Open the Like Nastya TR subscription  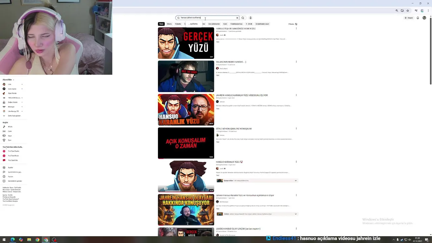click(13, 111)
